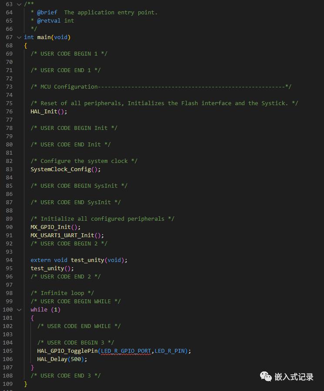Click the Infinite loop comment
Screen dimensions: 324x391
(62, 293)
